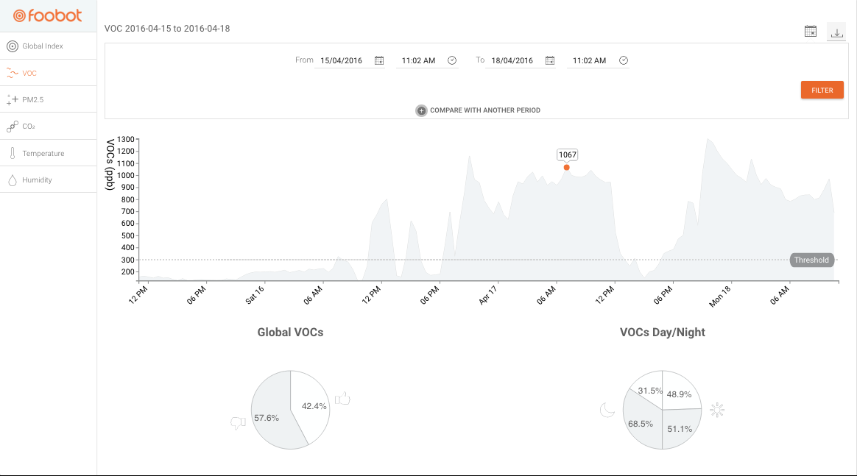Switch to the PM2.5 view
This screenshot has height=476, width=857.
tap(48, 100)
